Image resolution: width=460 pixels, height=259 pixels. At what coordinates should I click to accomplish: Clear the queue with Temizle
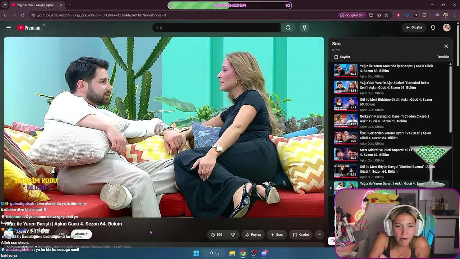pyautogui.click(x=443, y=57)
